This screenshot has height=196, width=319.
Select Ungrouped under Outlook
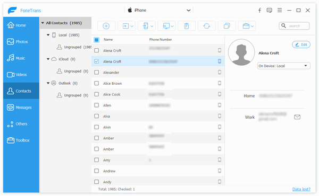pyautogui.click(x=72, y=95)
